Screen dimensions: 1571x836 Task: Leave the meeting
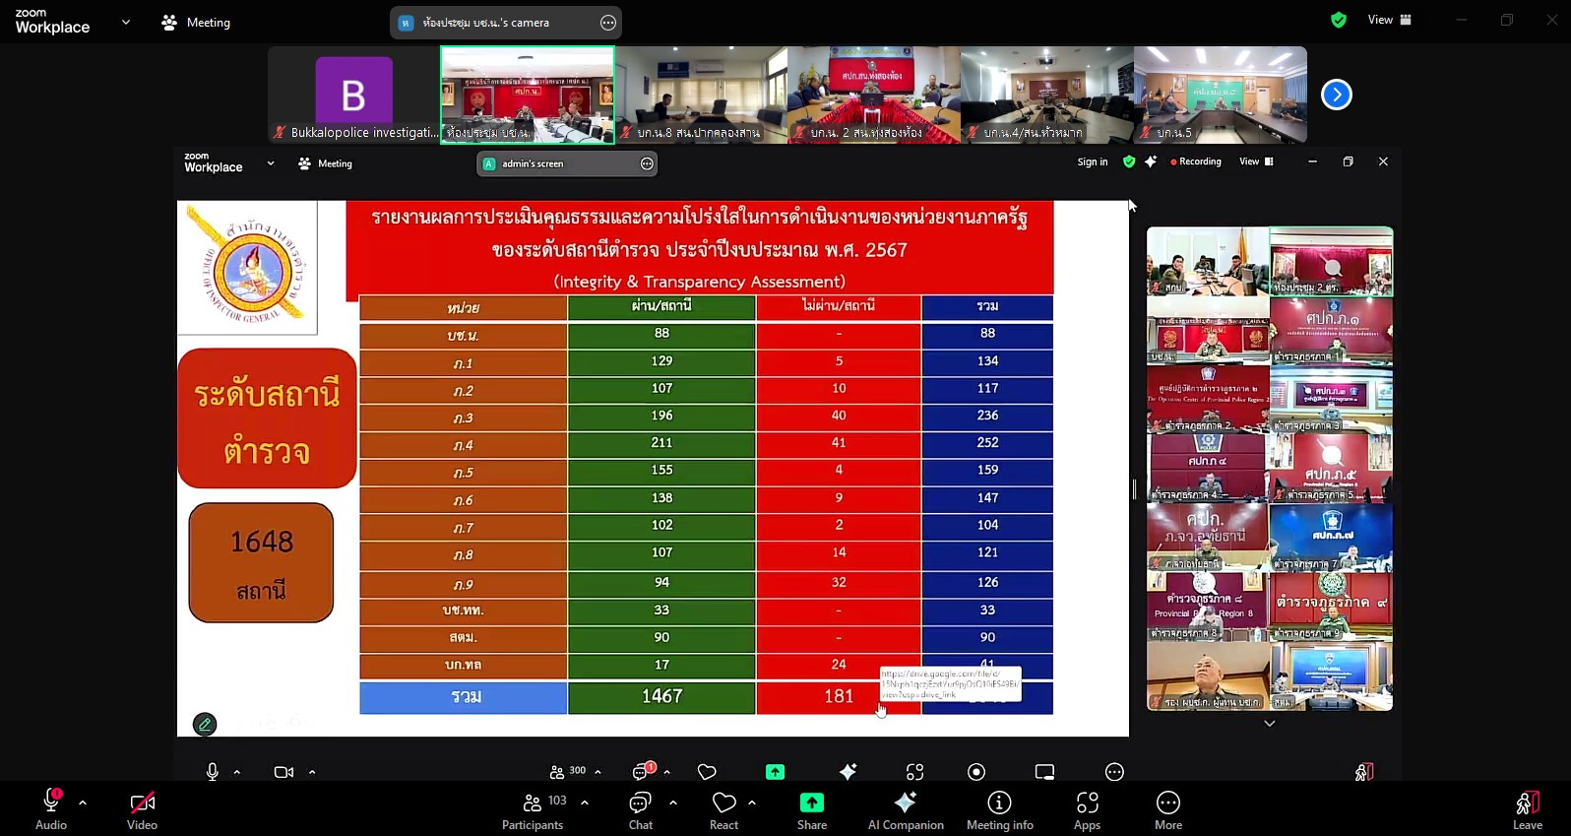(1527, 810)
